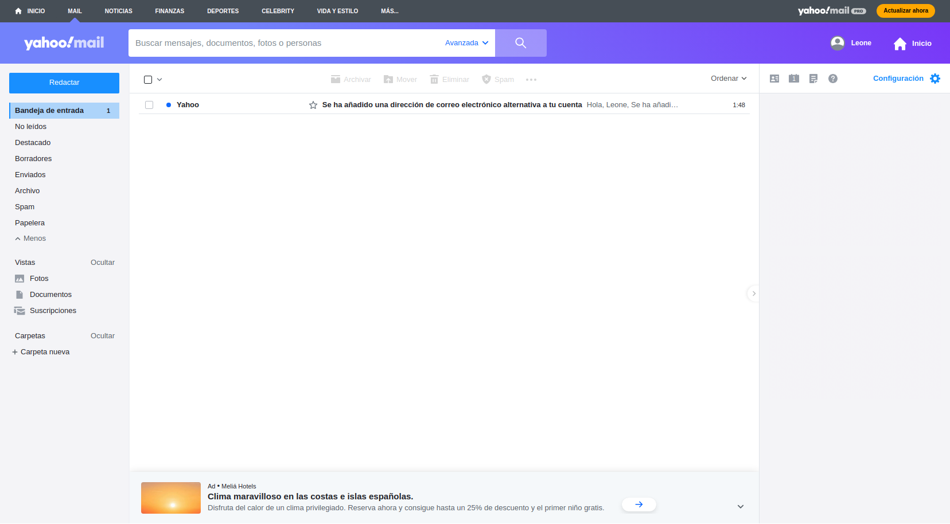
Task: Star the Yahoo email message
Action: coord(313,105)
